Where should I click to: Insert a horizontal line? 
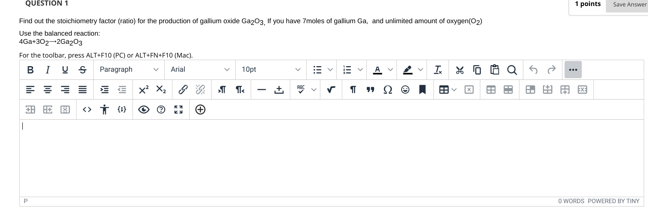[261, 90]
